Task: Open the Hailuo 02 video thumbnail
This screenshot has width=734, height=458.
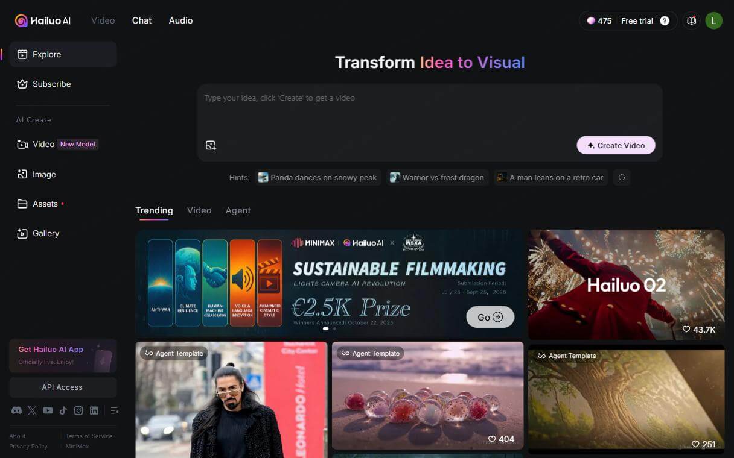Action: [x=626, y=283]
